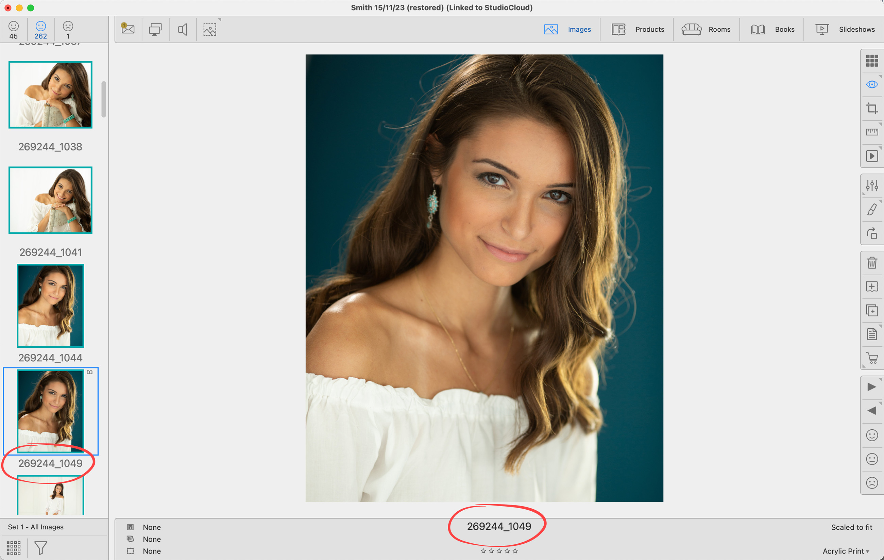Toggle the eye preview mode
The width and height of the screenshot is (884, 560).
coord(871,84)
